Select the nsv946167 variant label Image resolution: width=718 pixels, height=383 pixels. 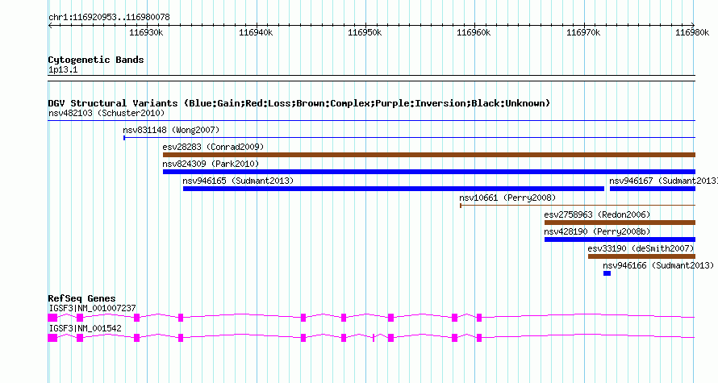663,181
